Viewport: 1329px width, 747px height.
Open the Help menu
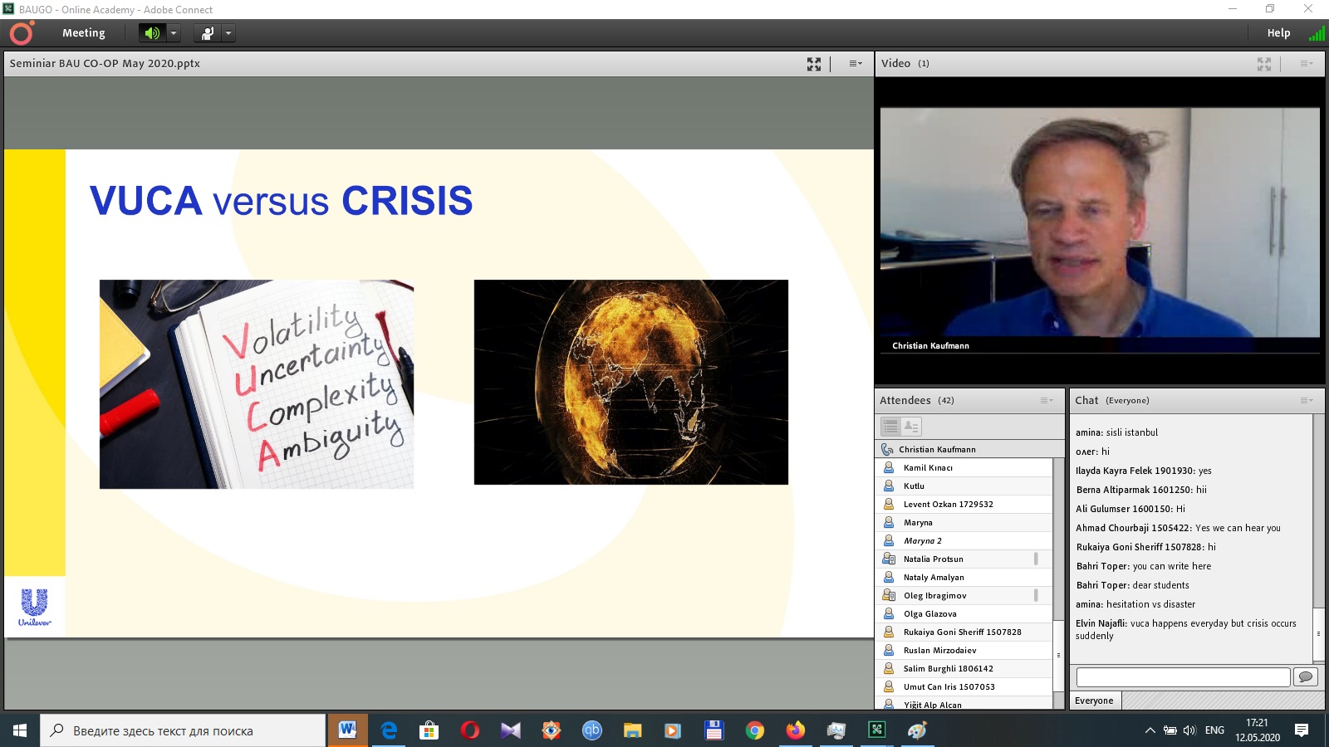point(1278,33)
